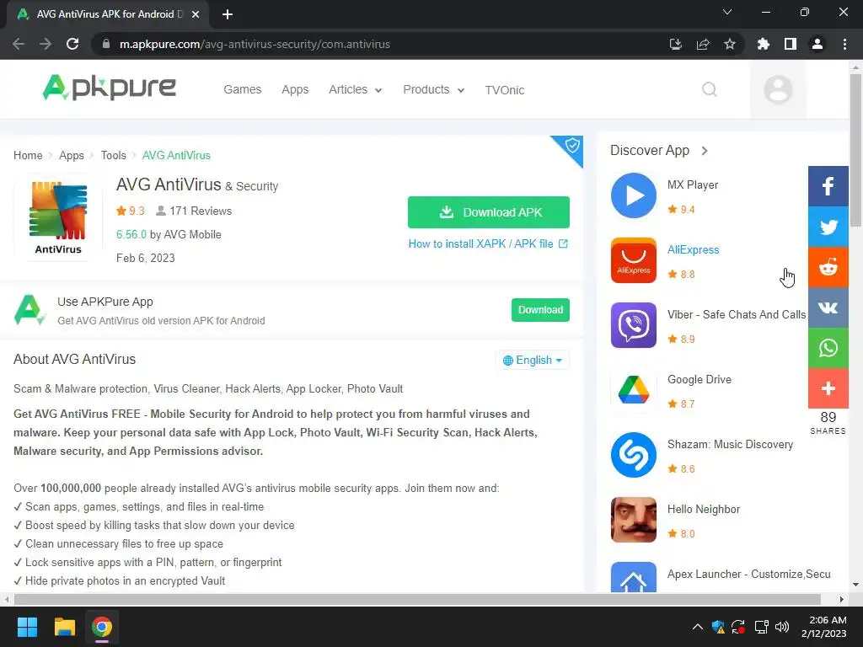
Task: Open more sharing options plus icon
Action: pyautogui.click(x=828, y=388)
